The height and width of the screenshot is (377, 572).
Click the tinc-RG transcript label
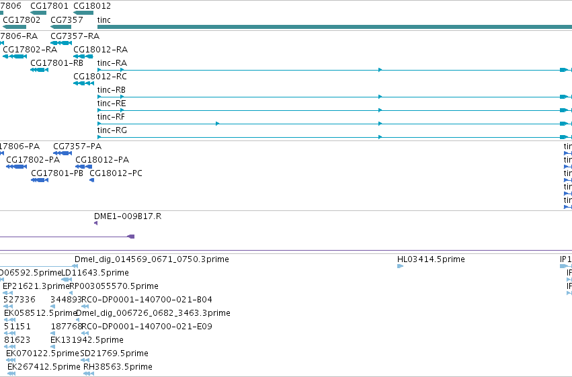(x=112, y=130)
